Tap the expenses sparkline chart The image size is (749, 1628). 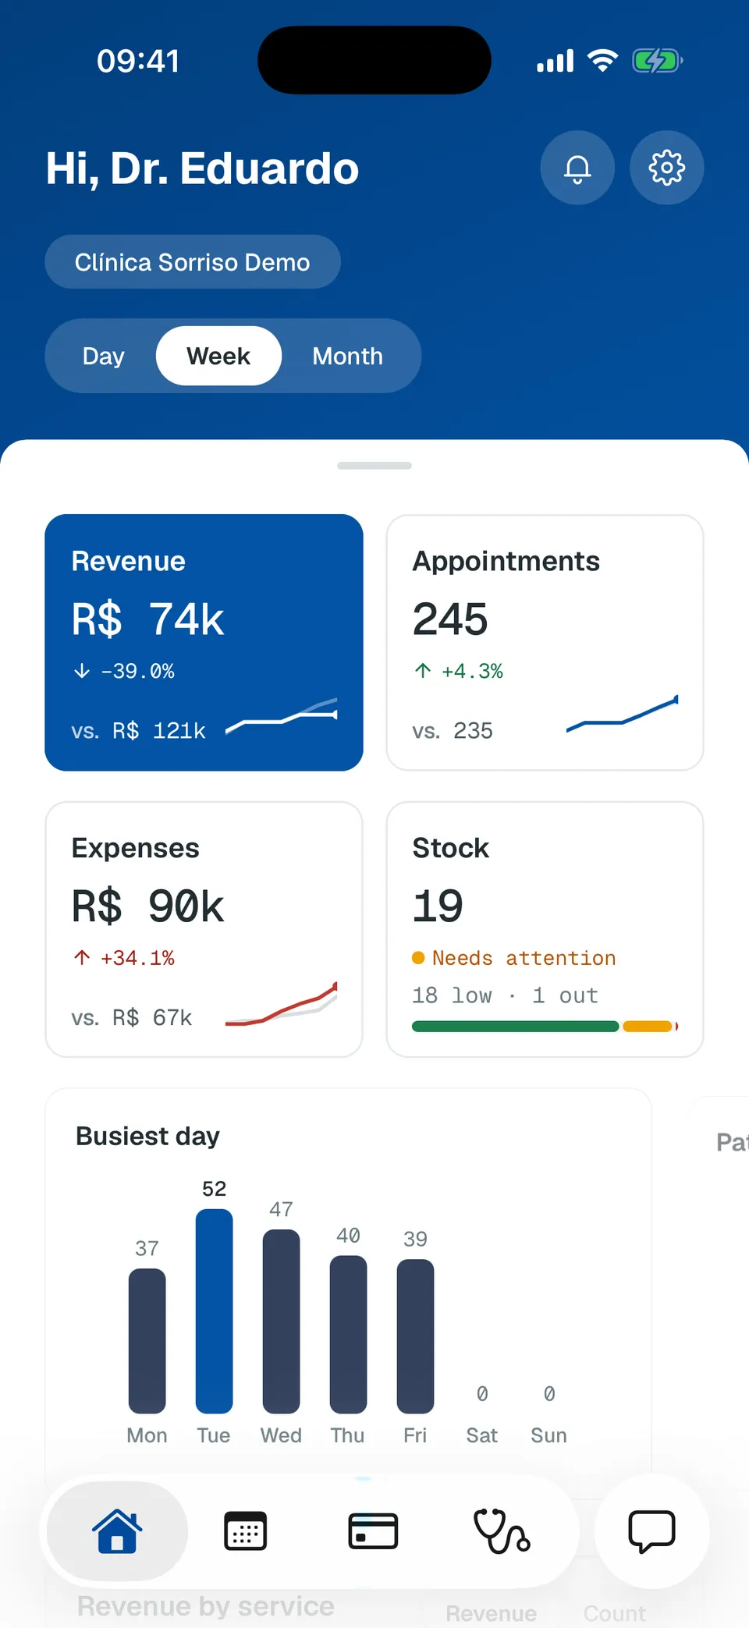click(282, 1003)
